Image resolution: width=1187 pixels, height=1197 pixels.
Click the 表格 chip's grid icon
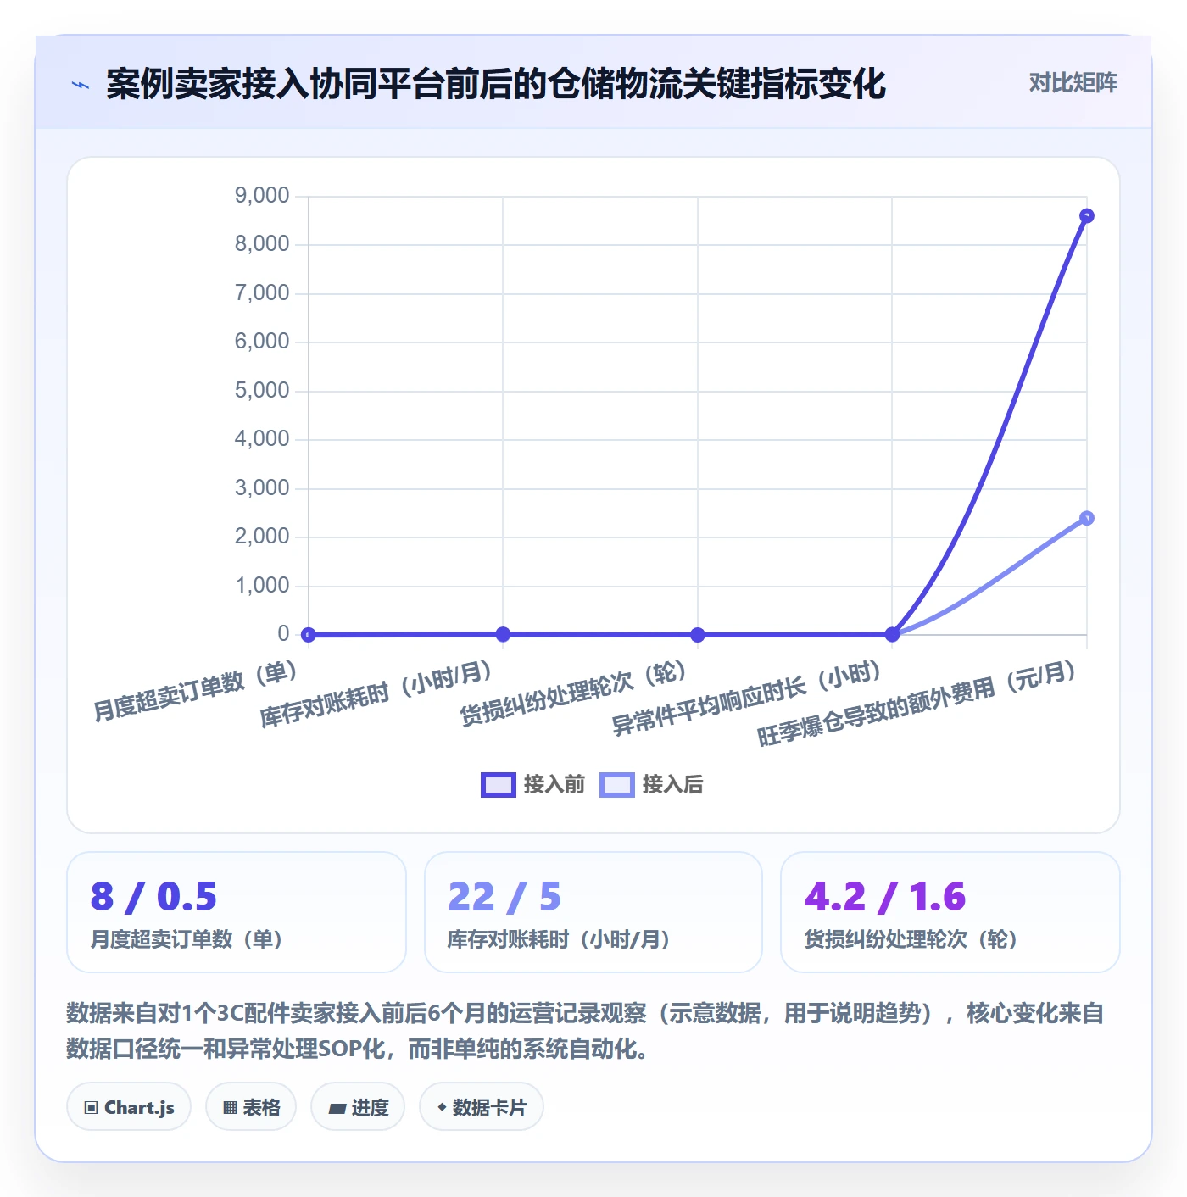[x=230, y=1108]
